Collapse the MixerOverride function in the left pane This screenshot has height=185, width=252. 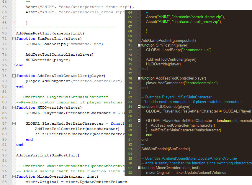(14, 176)
